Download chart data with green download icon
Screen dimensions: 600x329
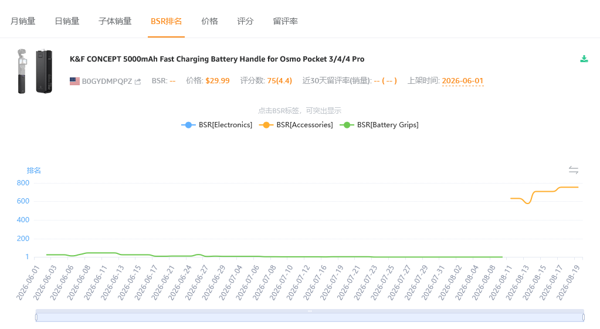point(584,59)
